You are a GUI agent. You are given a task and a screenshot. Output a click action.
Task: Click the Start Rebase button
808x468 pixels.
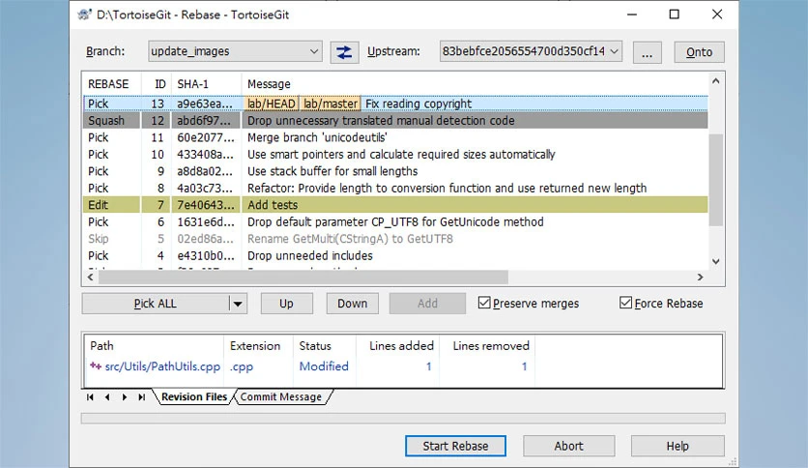click(x=455, y=446)
